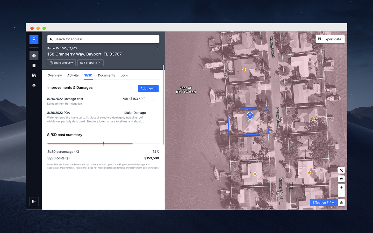
Task: Zoom in on the map
Action: (x=341, y=187)
